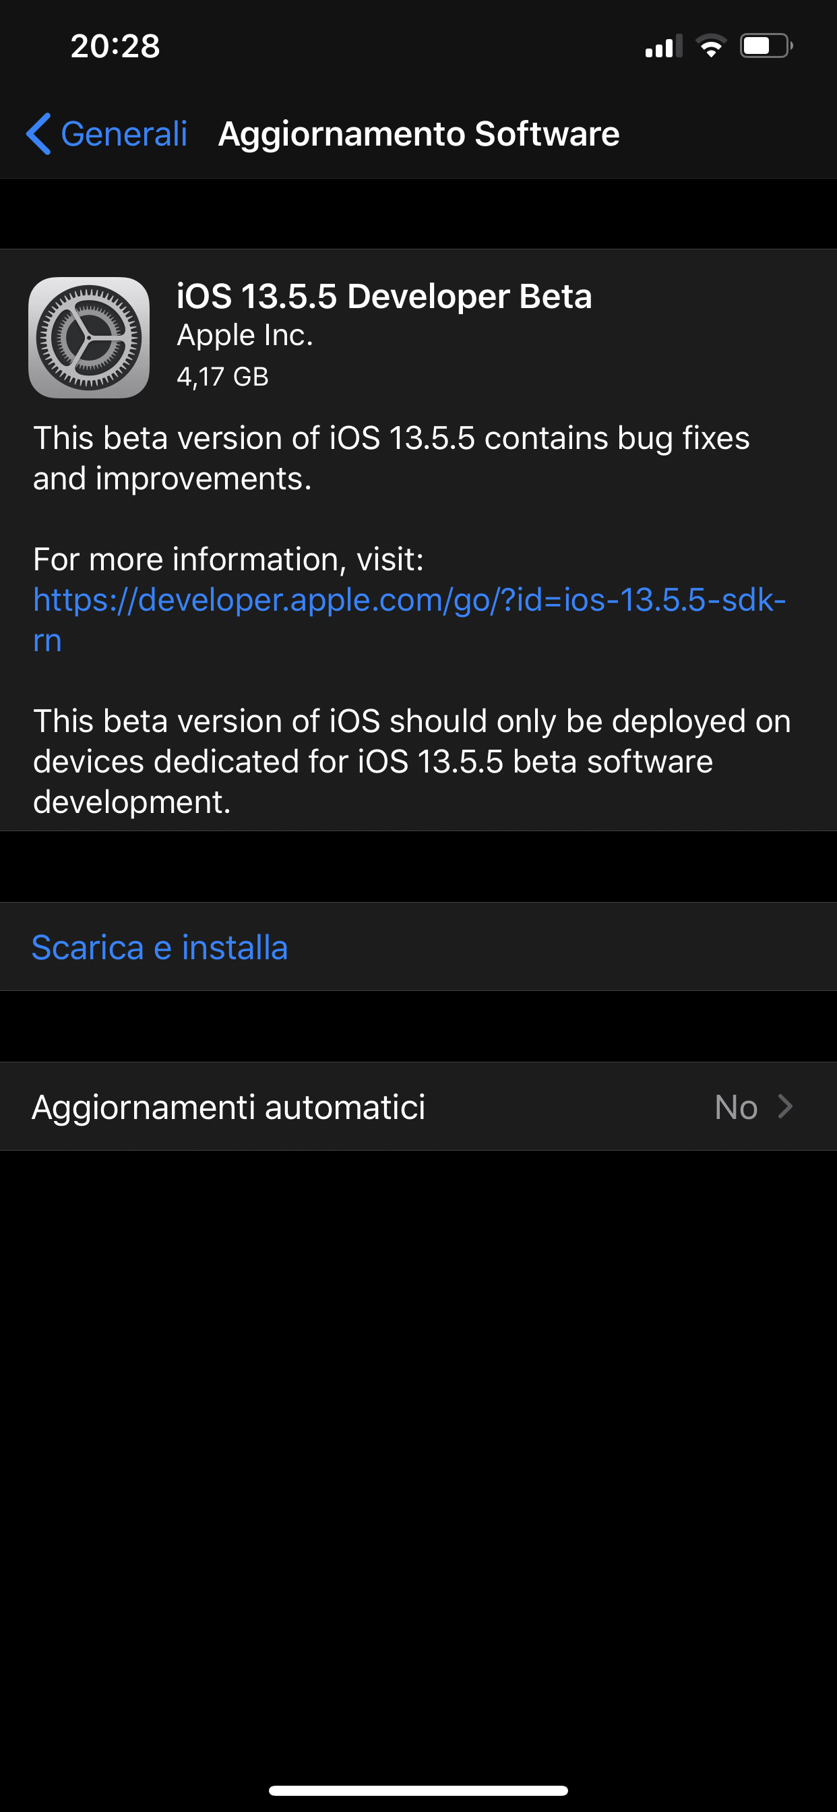Tap the Aggiornamento Software title

pyautogui.click(x=418, y=133)
